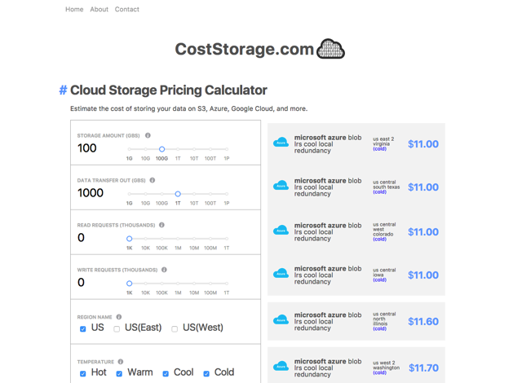This screenshot has height=383, width=522.
Task: Click (cold) link in us west 2 washington row
Action: coord(379,372)
